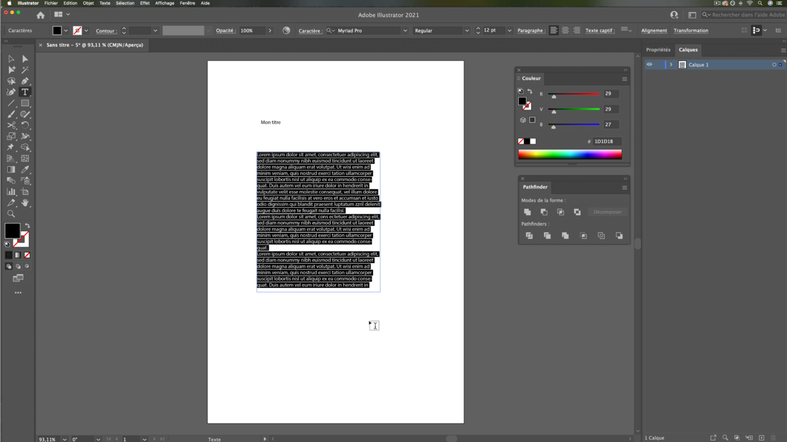787x442 pixels.
Task: Select the Rotate tool
Action: click(x=25, y=125)
